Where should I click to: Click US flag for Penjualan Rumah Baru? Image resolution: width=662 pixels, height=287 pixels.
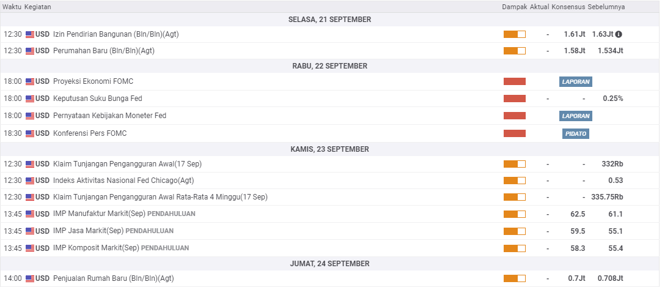[x=30, y=278]
